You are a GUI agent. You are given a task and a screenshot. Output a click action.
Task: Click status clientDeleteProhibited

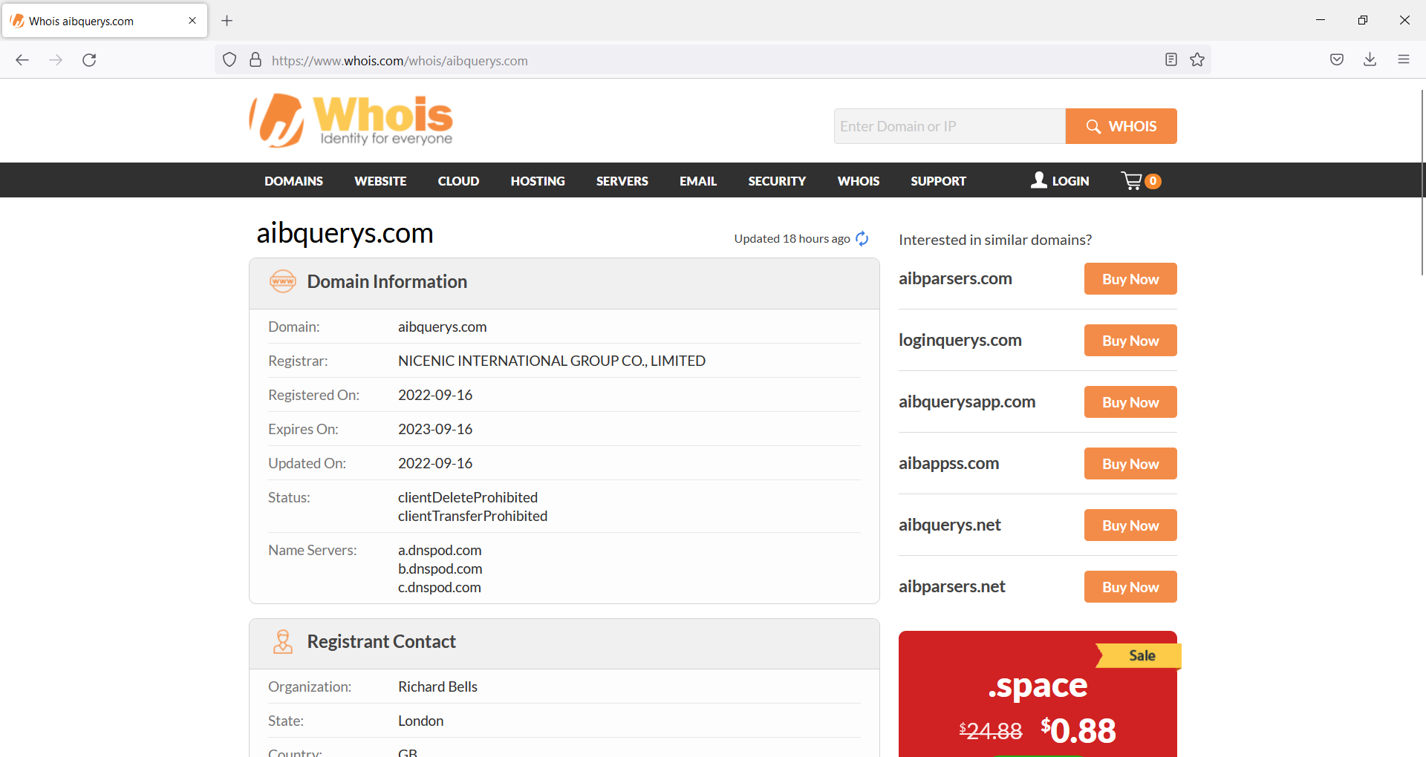pyautogui.click(x=468, y=497)
